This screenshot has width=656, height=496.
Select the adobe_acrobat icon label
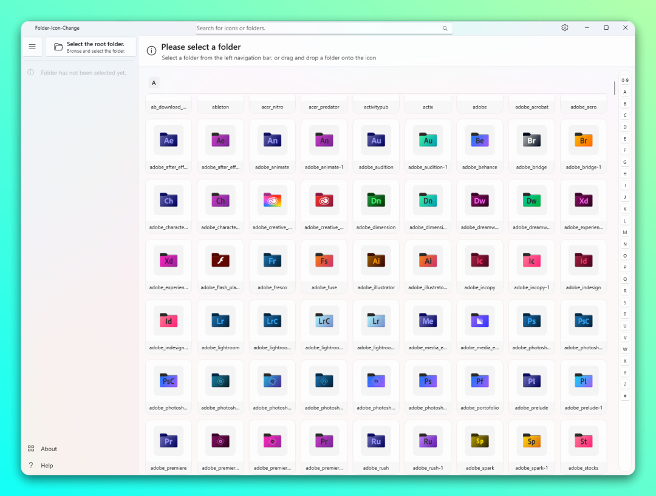[x=531, y=107]
